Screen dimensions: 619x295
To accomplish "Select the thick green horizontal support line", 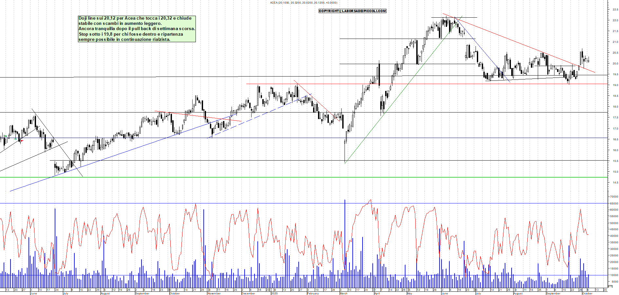I will pyautogui.click(x=295, y=177).
